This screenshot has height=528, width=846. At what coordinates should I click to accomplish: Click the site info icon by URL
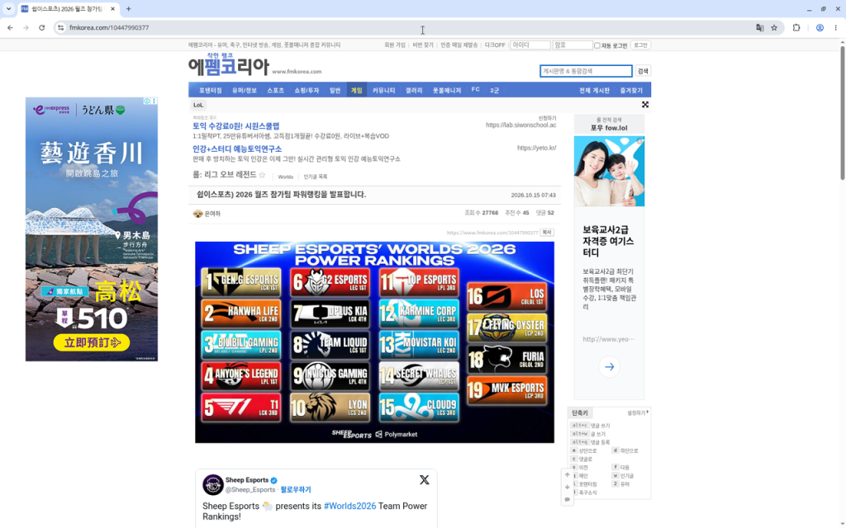point(60,27)
